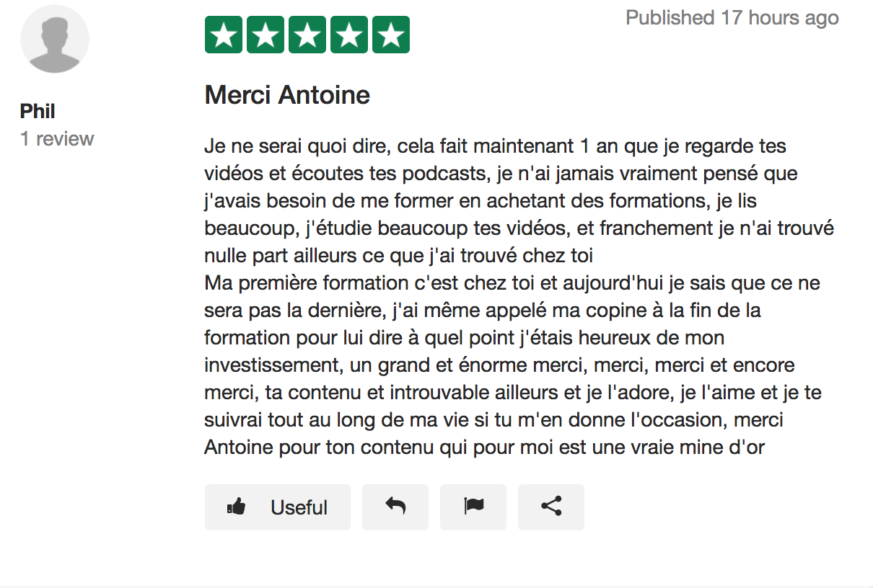Click the line starting "investissement, un grand"

point(499,365)
